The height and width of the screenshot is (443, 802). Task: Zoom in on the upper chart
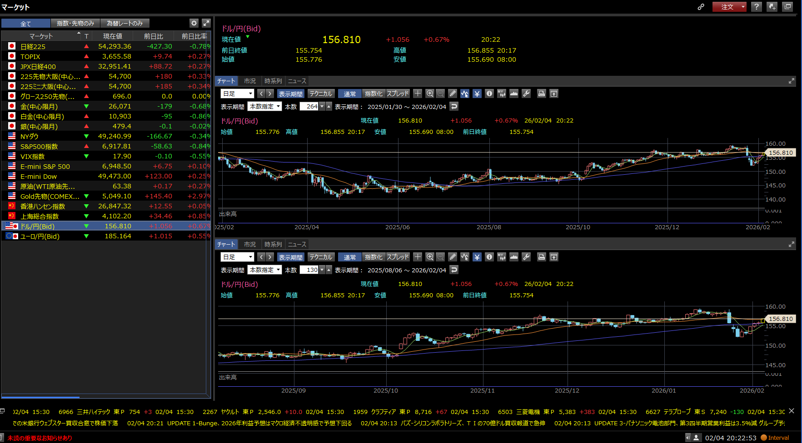430,94
